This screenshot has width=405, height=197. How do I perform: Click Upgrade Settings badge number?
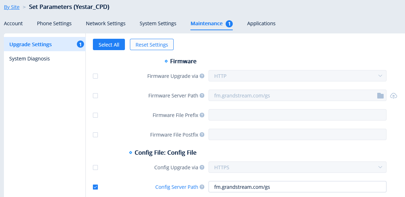coord(80,44)
